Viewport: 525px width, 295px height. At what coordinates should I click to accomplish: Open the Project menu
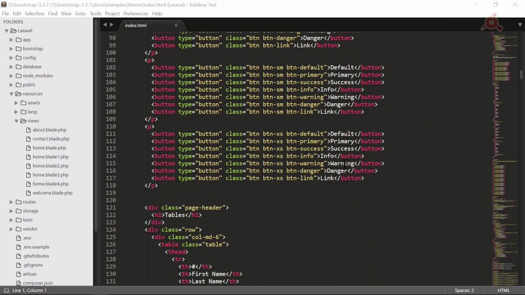click(112, 14)
